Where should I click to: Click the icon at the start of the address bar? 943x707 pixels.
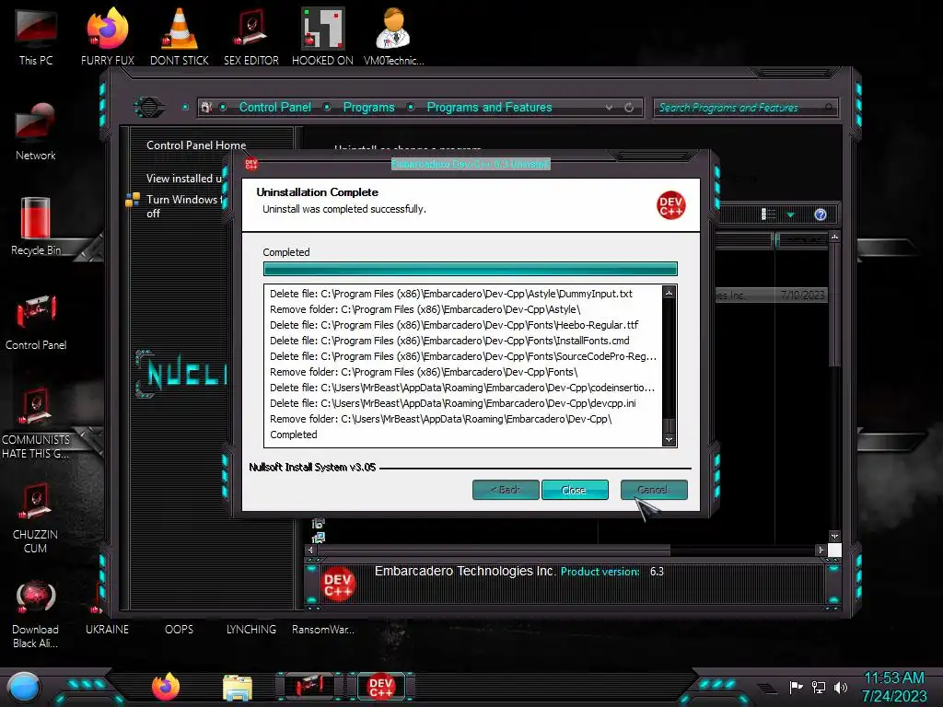(206, 108)
